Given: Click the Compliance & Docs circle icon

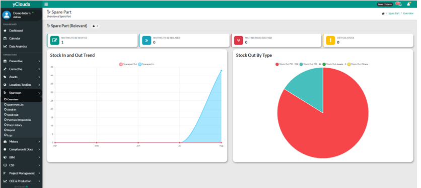Looking at the screenshot, I should (x=5, y=149).
